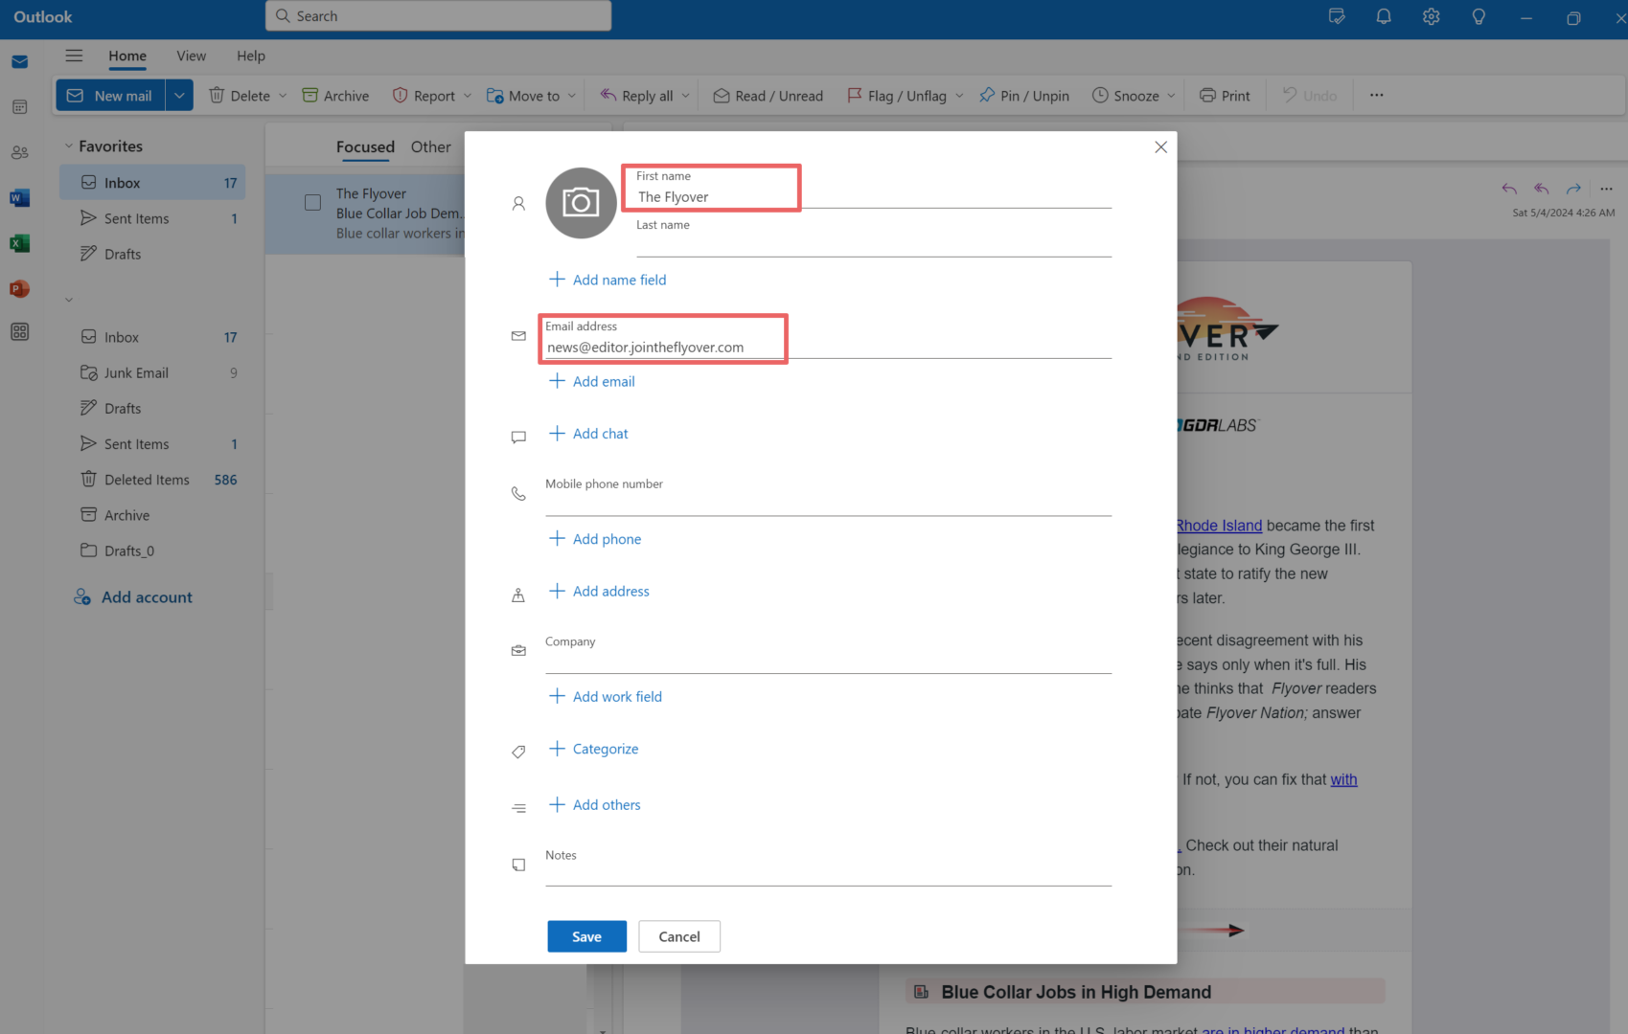Click Flag / Unflag toolbar button
Viewport: 1628px width, 1034px height.
pos(897,96)
